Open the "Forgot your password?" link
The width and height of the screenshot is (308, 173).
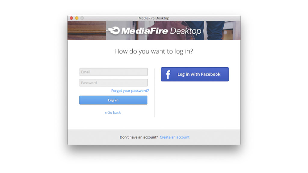coord(130,91)
